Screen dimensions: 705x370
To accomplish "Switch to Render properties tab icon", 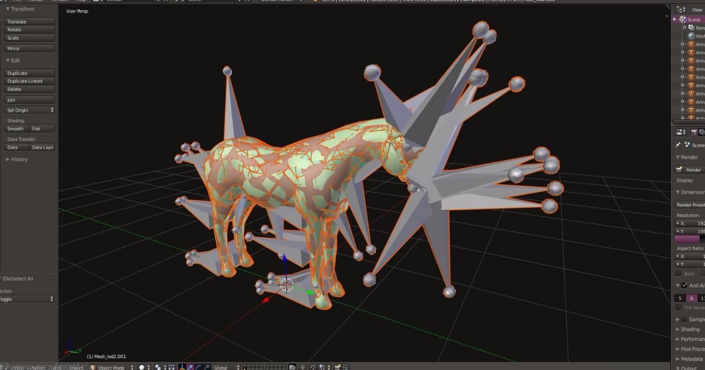I will click(x=694, y=132).
